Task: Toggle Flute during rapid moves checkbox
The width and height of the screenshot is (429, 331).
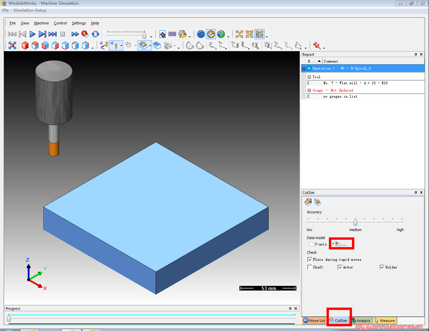Action: pos(309,259)
